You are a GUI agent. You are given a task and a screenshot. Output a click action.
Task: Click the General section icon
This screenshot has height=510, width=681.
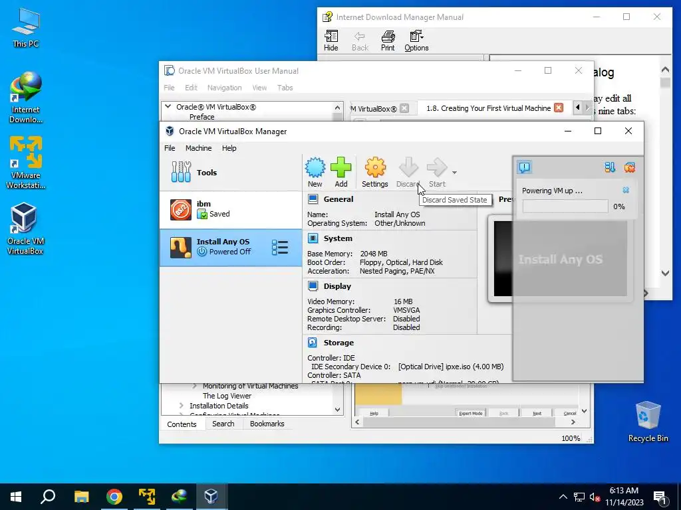(x=313, y=199)
